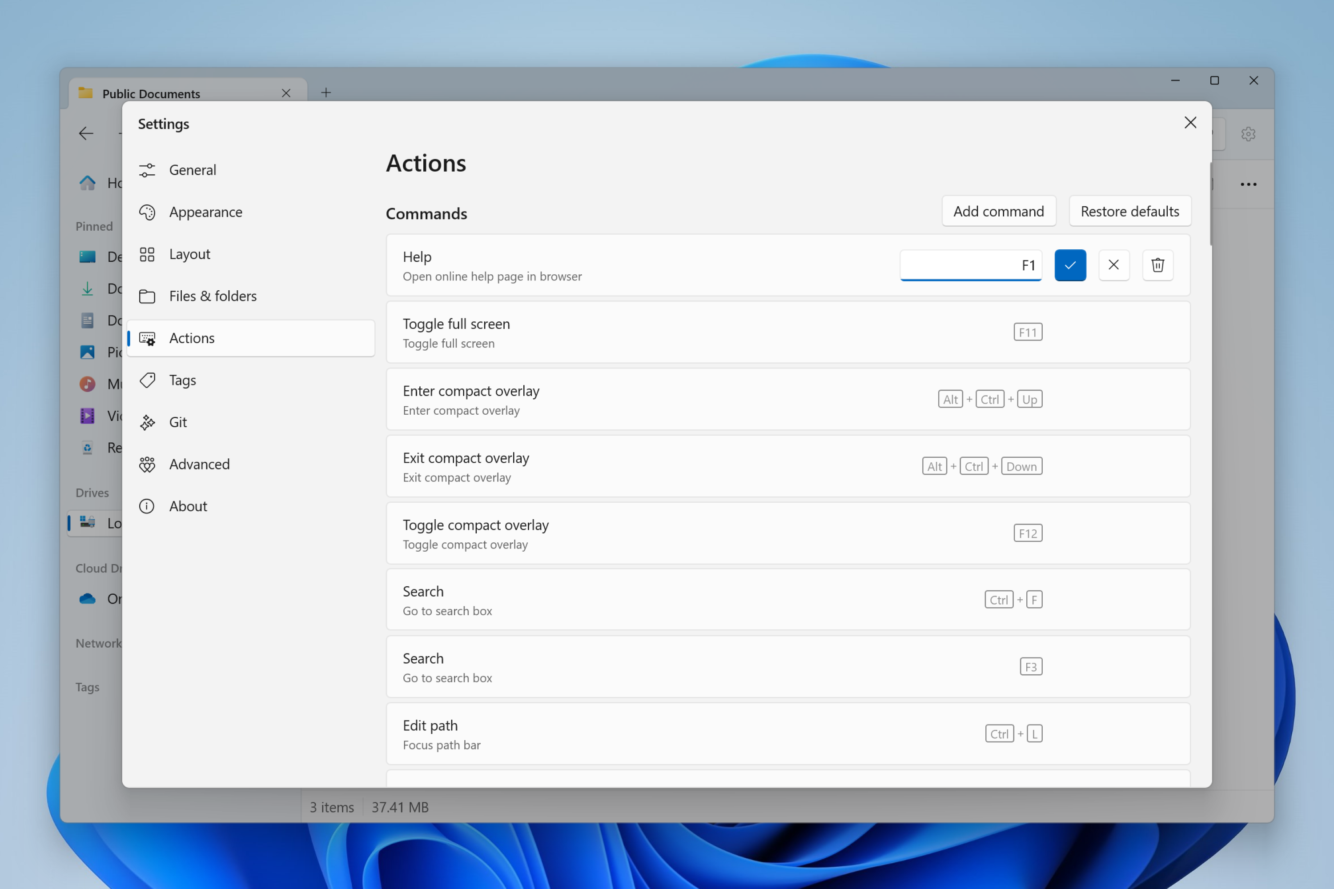The width and height of the screenshot is (1334, 889).
Task: Delete the Help keybinding
Action: [1157, 265]
